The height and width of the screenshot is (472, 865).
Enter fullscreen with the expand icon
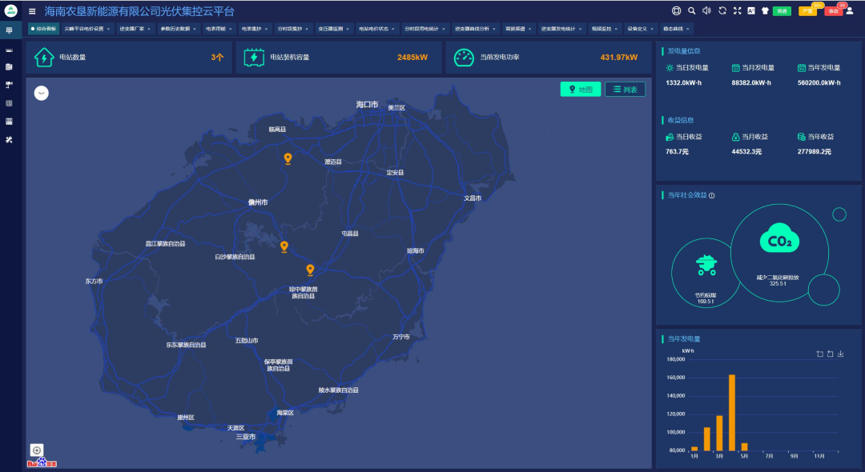coord(737,10)
